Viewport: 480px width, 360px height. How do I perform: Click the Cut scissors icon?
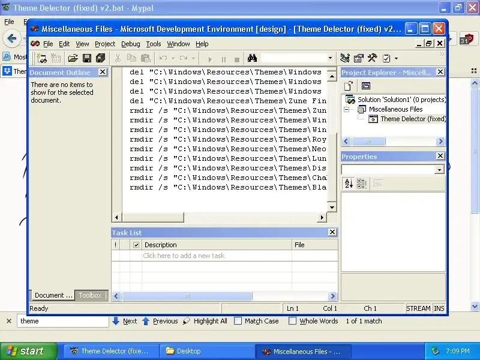118,58
